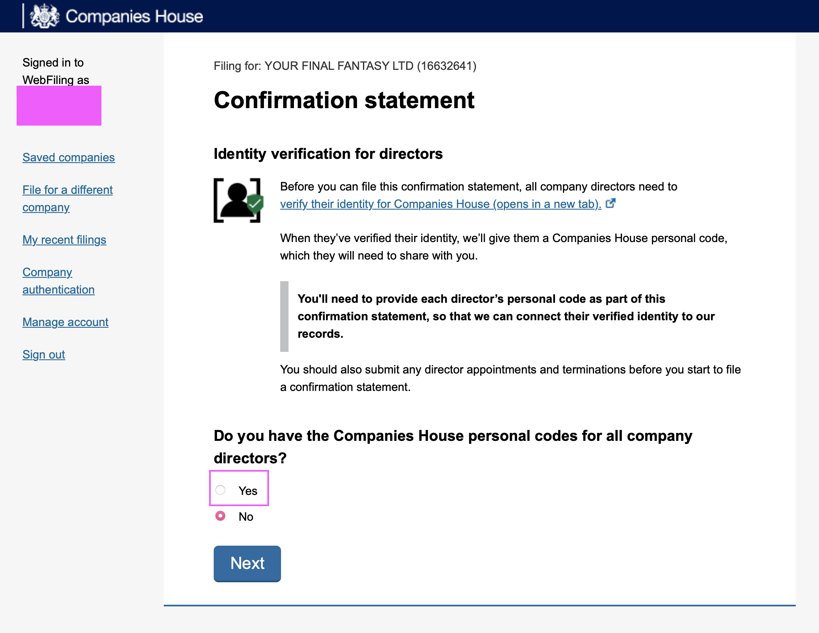Image resolution: width=819 pixels, height=633 pixels.
Task: Select the No radio button
Action: 220,516
